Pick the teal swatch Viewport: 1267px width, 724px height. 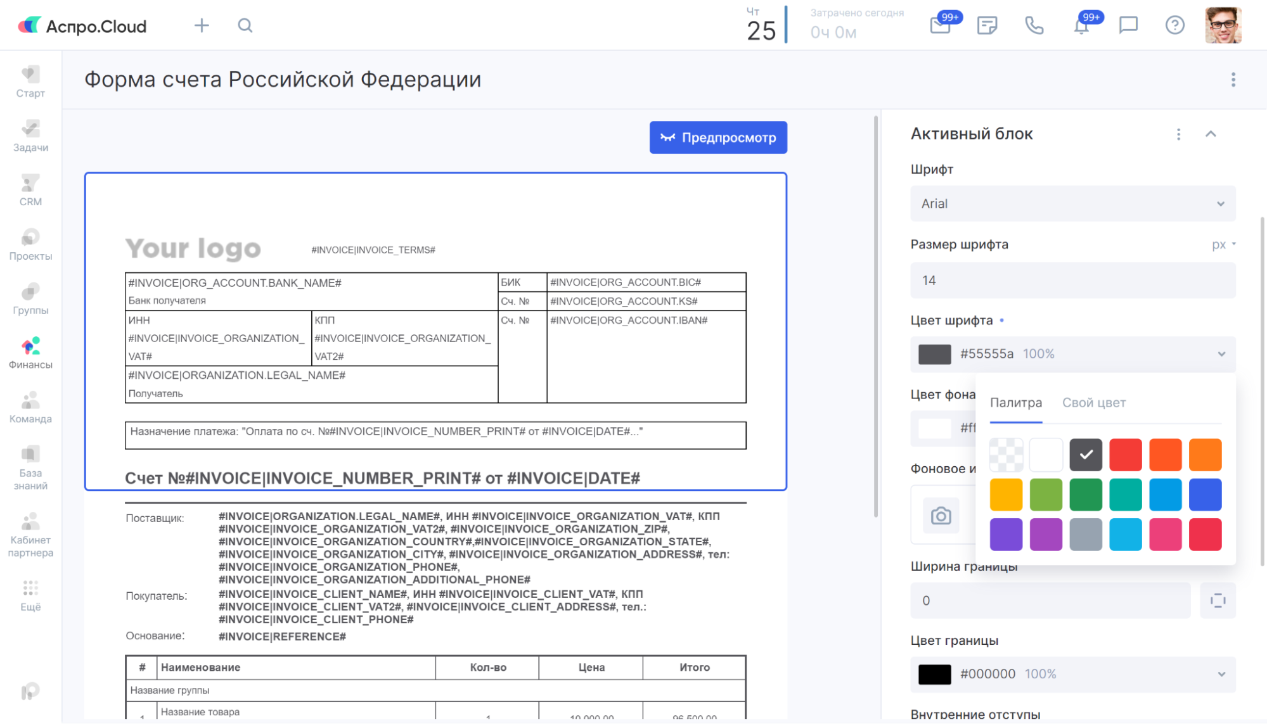pyautogui.click(x=1126, y=495)
